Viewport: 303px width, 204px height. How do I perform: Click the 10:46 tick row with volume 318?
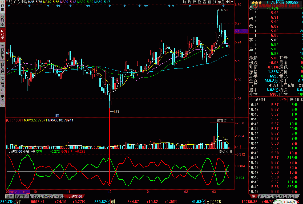276,158
